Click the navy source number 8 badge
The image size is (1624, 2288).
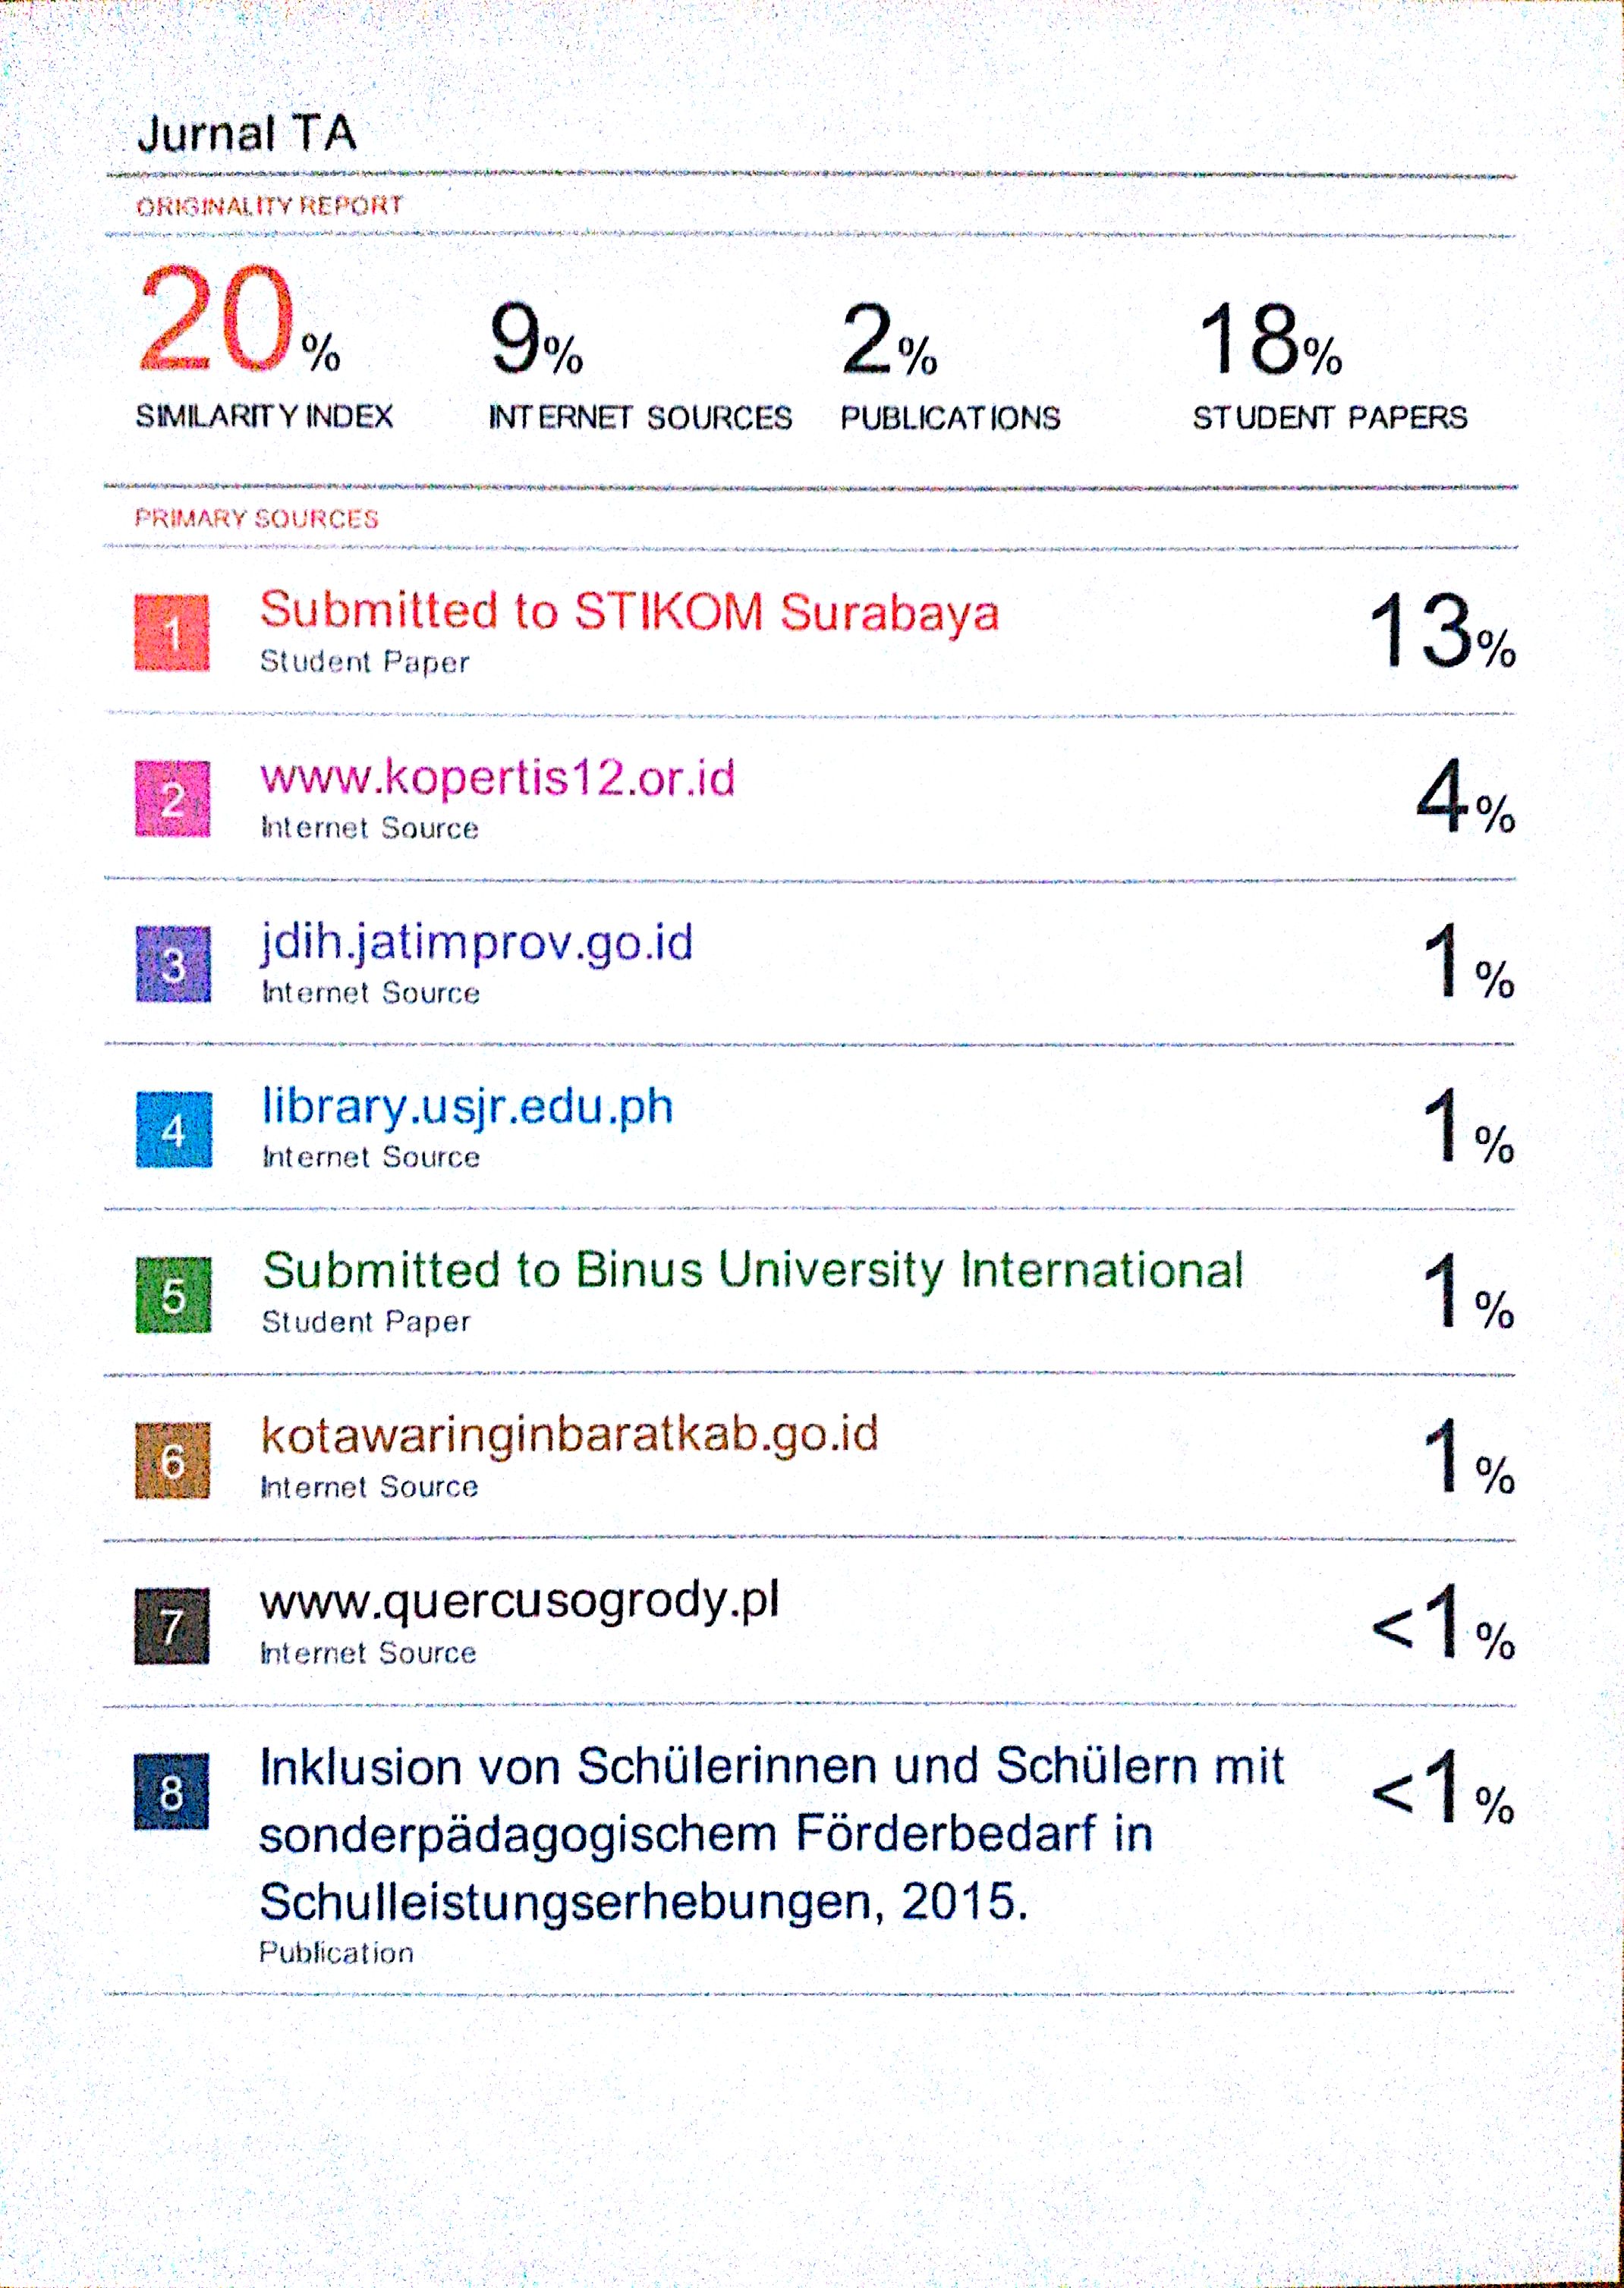point(172,1792)
